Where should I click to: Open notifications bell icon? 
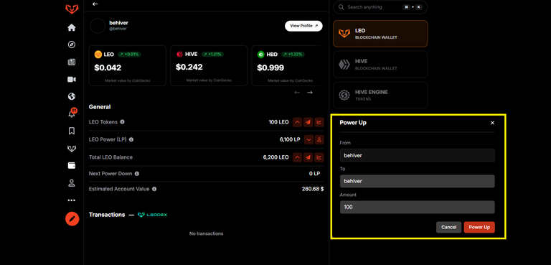72,113
